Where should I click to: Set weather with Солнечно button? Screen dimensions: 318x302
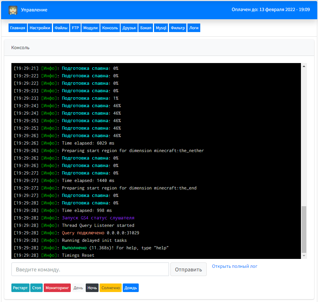[111, 288]
